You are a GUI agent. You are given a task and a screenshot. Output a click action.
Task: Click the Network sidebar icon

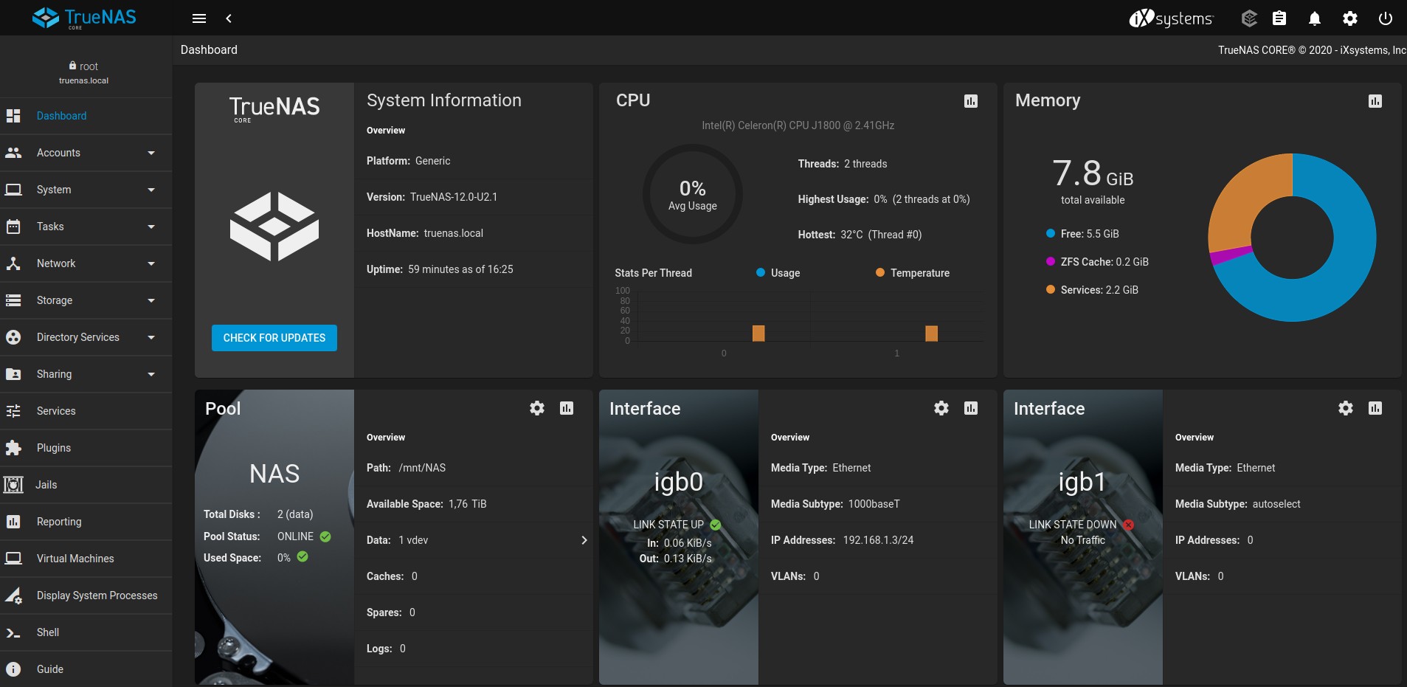(x=13, y=263)
